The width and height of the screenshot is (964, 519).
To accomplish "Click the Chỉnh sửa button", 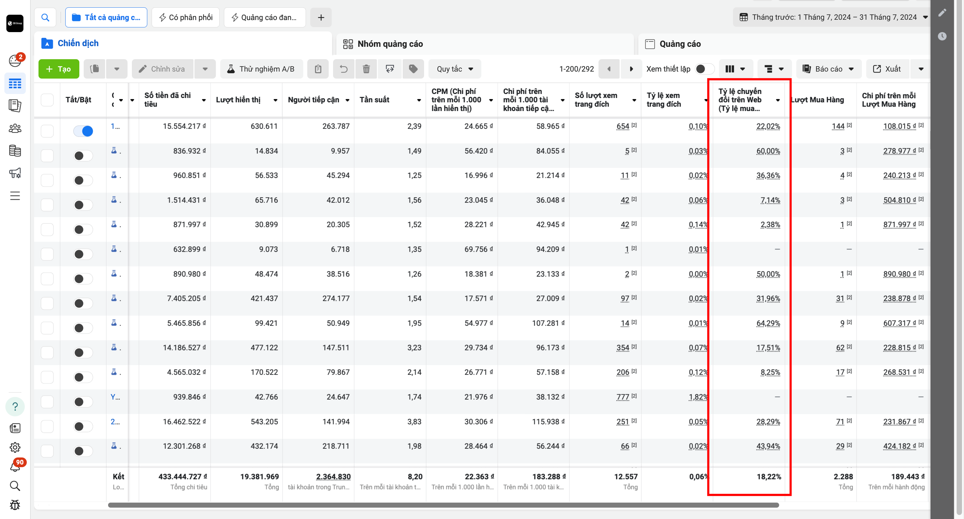I will (163, 69).
